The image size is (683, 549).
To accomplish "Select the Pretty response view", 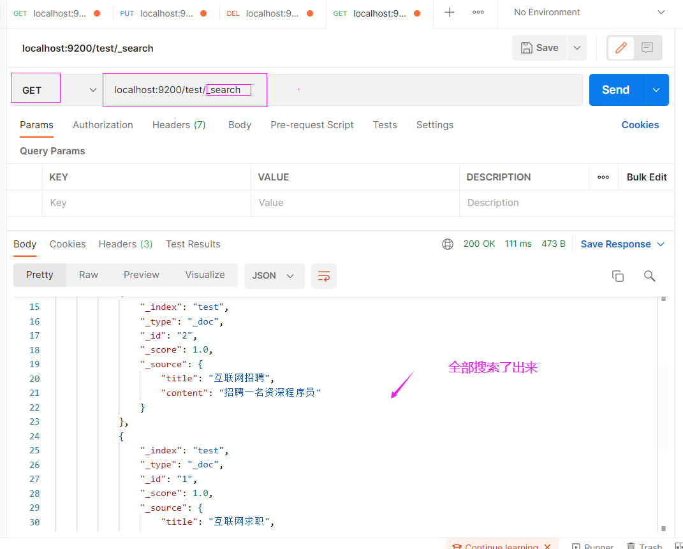I will pyautogui.click(x=40, y=275).
